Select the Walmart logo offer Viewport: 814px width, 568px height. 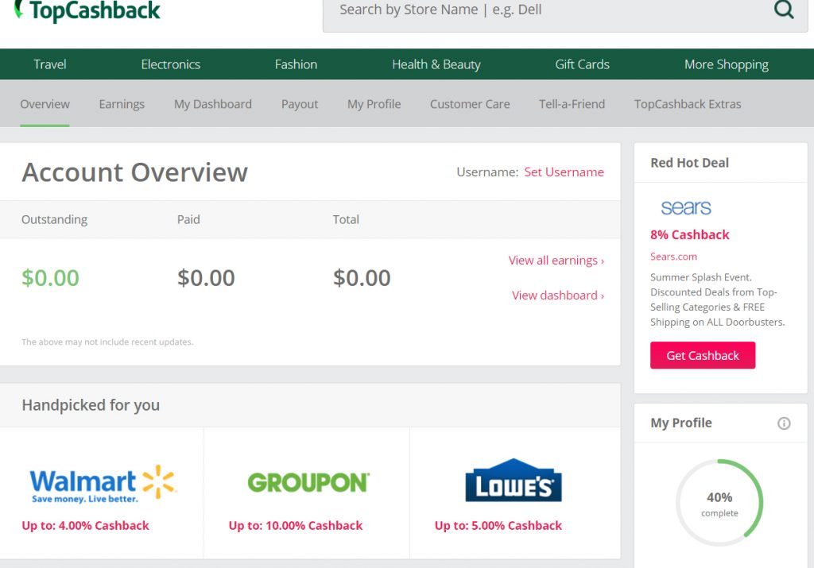point(102,483)
